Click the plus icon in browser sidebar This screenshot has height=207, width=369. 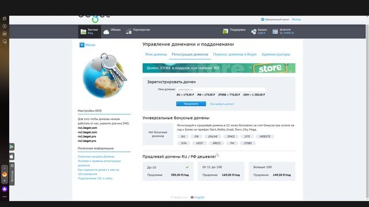5,181
